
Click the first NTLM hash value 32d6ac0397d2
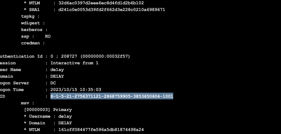click(x=101, y=3)
